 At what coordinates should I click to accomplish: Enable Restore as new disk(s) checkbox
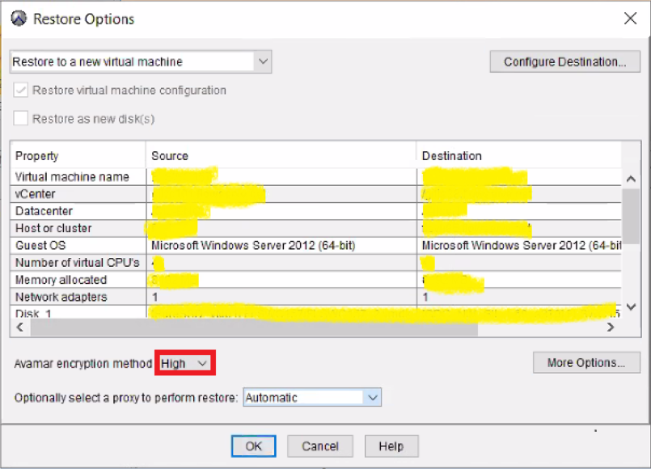pyautogui.click(x=21, y=119)
